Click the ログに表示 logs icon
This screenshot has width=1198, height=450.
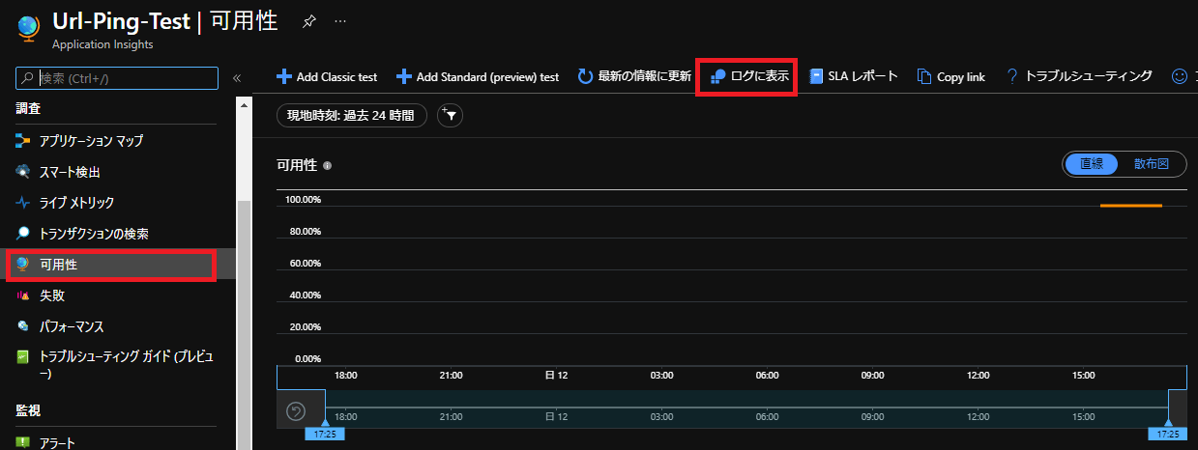[x=718, y=76]
